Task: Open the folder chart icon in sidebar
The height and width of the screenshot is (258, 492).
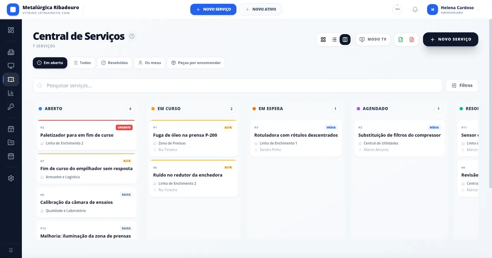Action: (x=11, y=142)
